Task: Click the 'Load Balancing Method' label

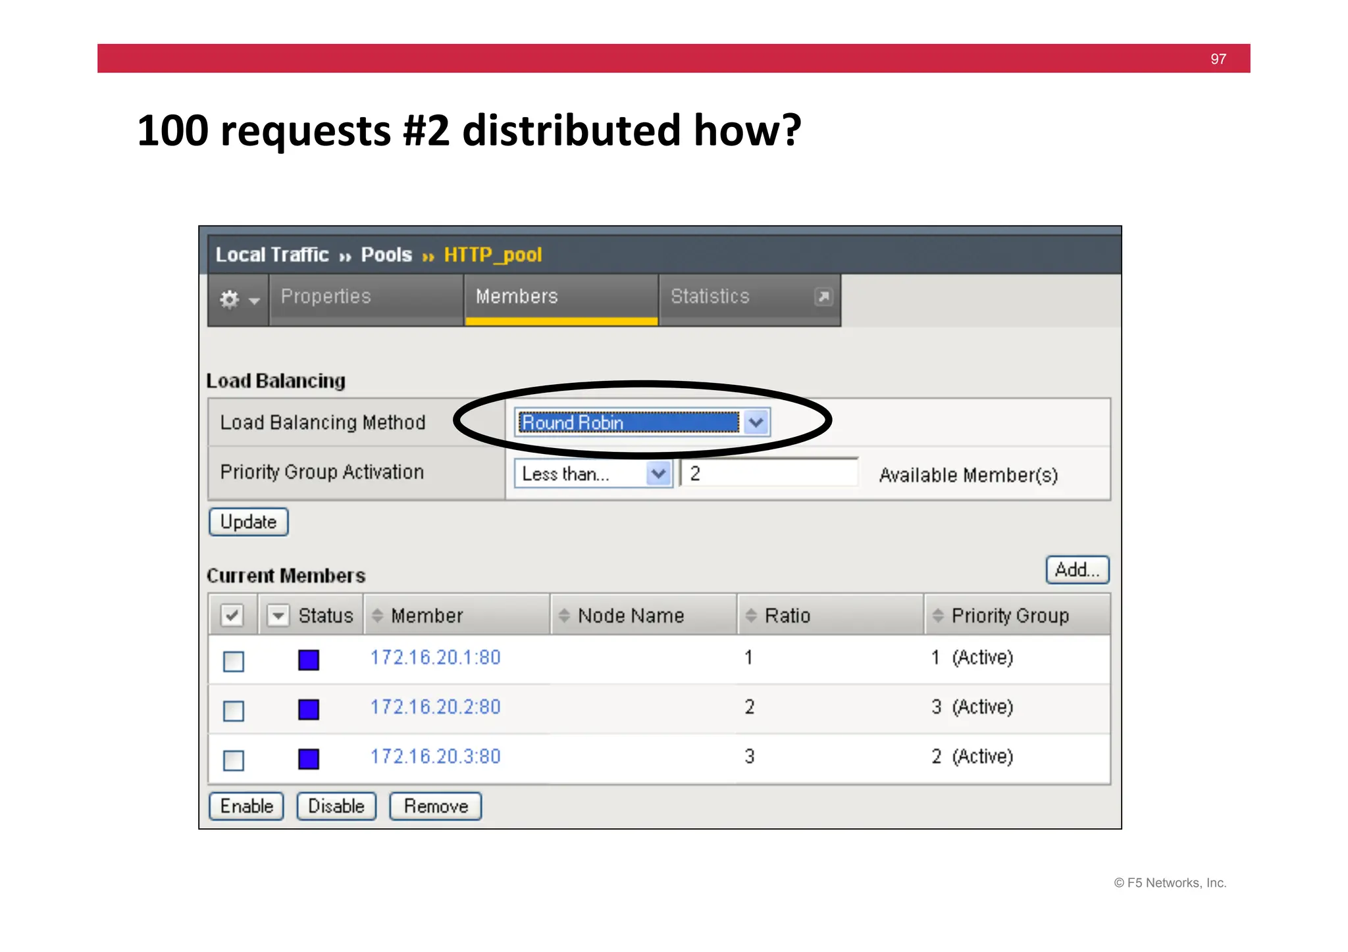Action: coord(323,422)
